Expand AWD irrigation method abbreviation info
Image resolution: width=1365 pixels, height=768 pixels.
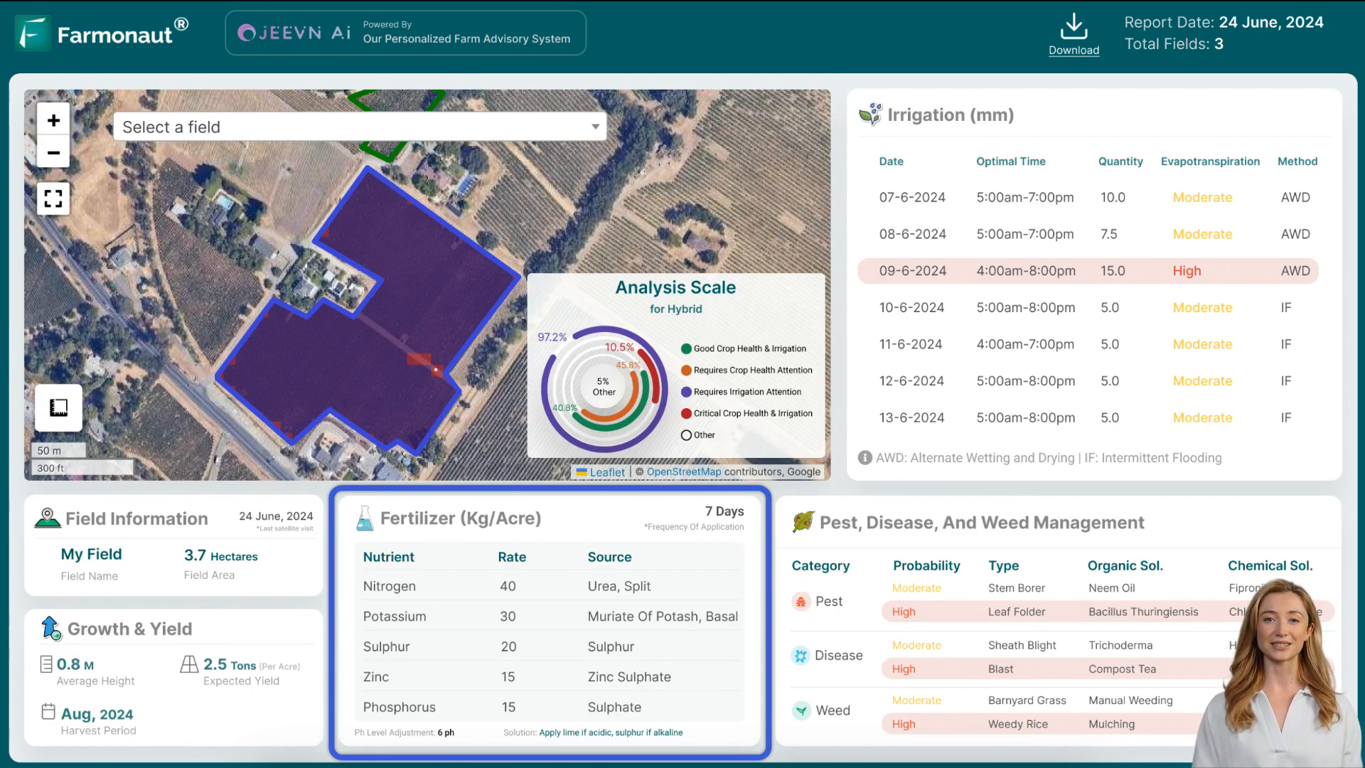(864, 458)
